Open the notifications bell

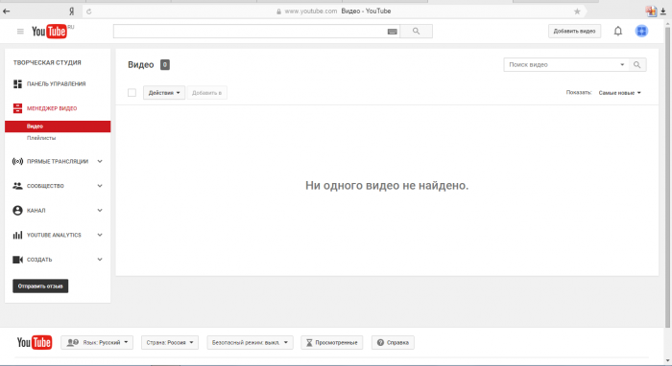click(x=618, y=31)
